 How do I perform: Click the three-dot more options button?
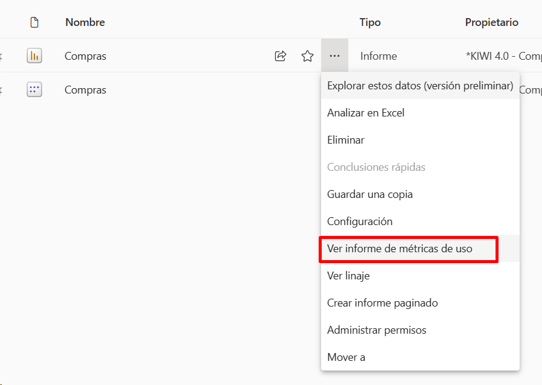pyautogui.click(x=334, y=56)
